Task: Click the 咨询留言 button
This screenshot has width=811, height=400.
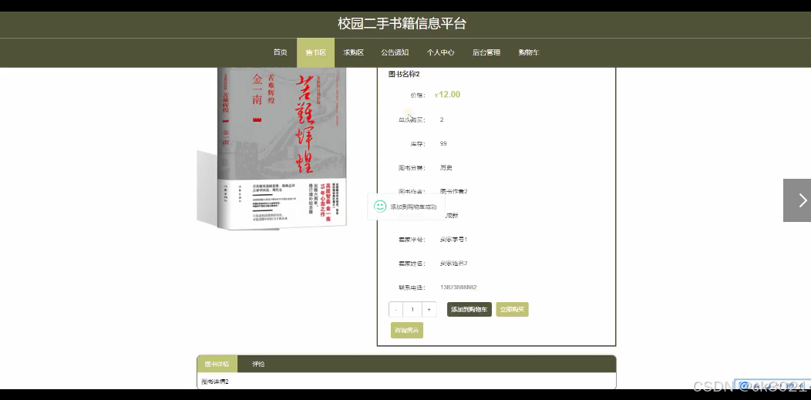Action: [407, 330]
